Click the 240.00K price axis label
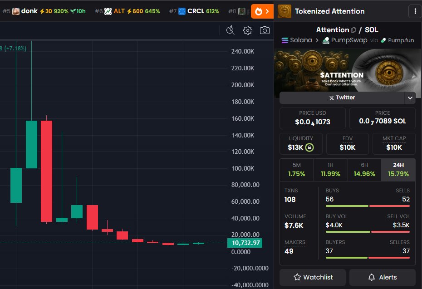This screenshot has width=422, height=289. (243, 51)
